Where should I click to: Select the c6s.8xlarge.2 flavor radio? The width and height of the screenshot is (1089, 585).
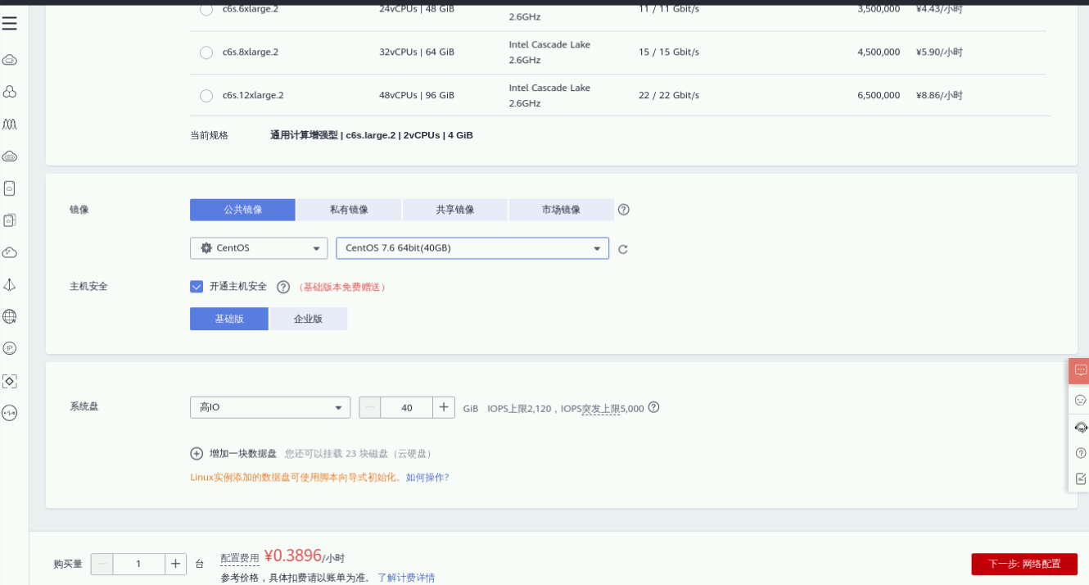point(206,52)
